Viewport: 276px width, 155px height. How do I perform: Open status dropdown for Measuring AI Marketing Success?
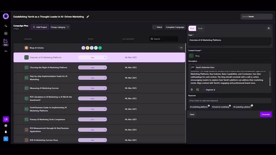pyautogui.click(x=92, y=88)
